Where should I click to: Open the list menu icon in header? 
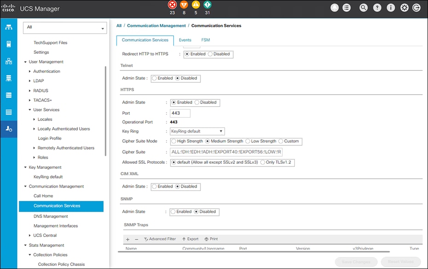pyautogui.click(x=346, y=8)
